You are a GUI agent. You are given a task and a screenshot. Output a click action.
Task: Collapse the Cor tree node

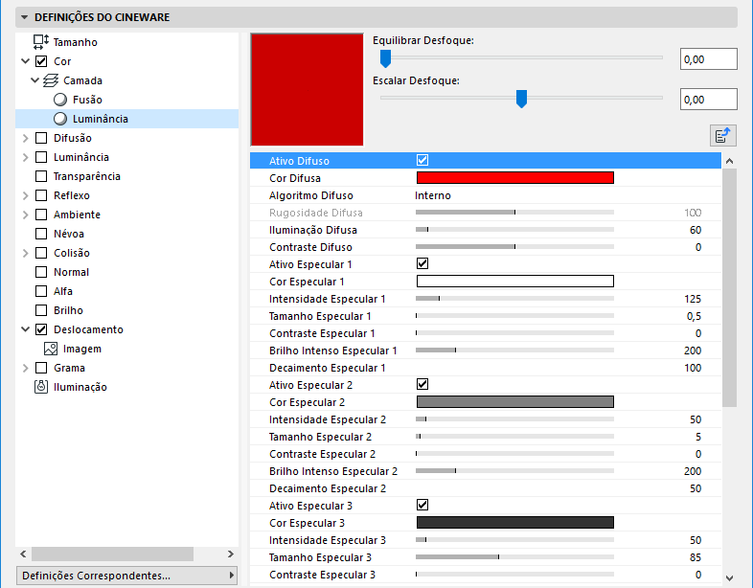(x=26, y=61)
